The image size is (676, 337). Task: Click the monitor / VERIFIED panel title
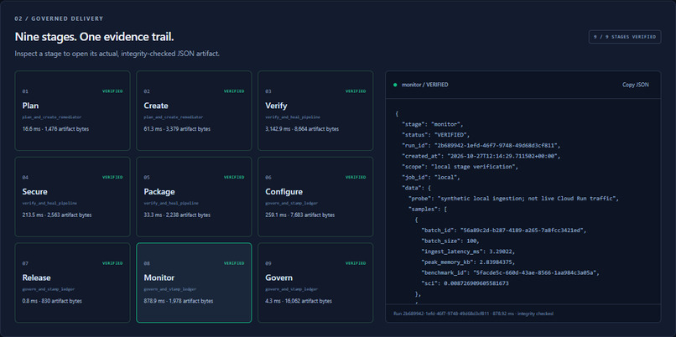[424, 85]
